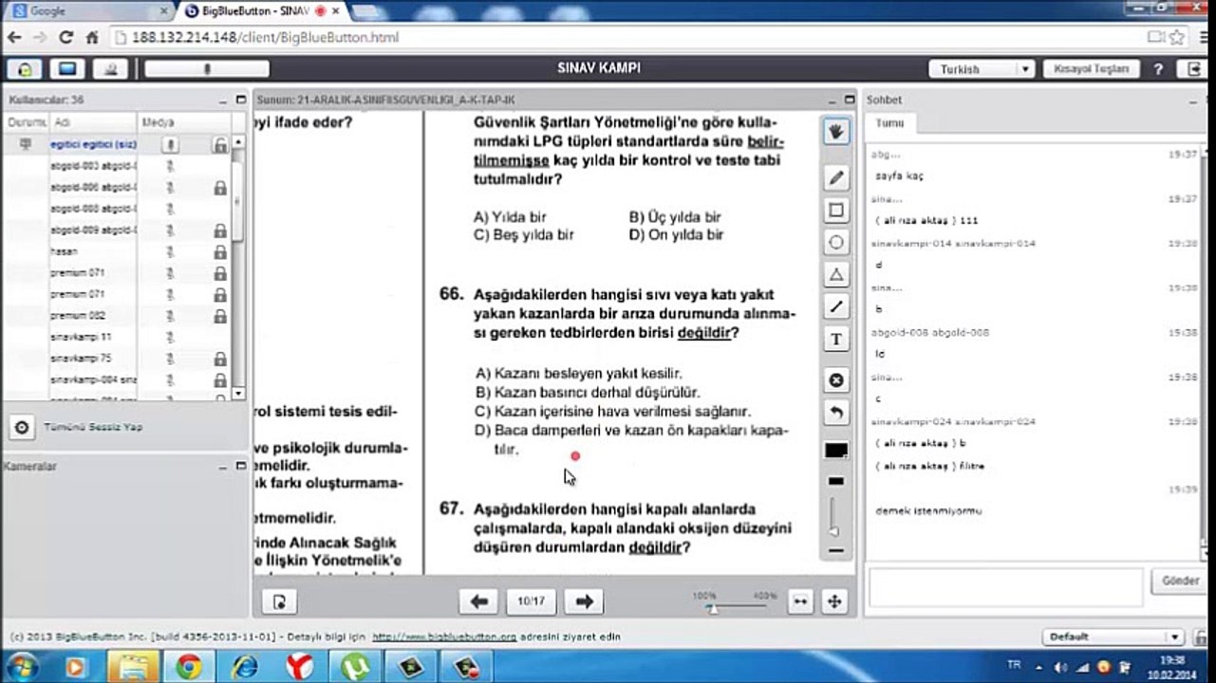Mute all users with Tümünü Sessiz Yap
This screenshot has height=683, width=1216.
93,428
